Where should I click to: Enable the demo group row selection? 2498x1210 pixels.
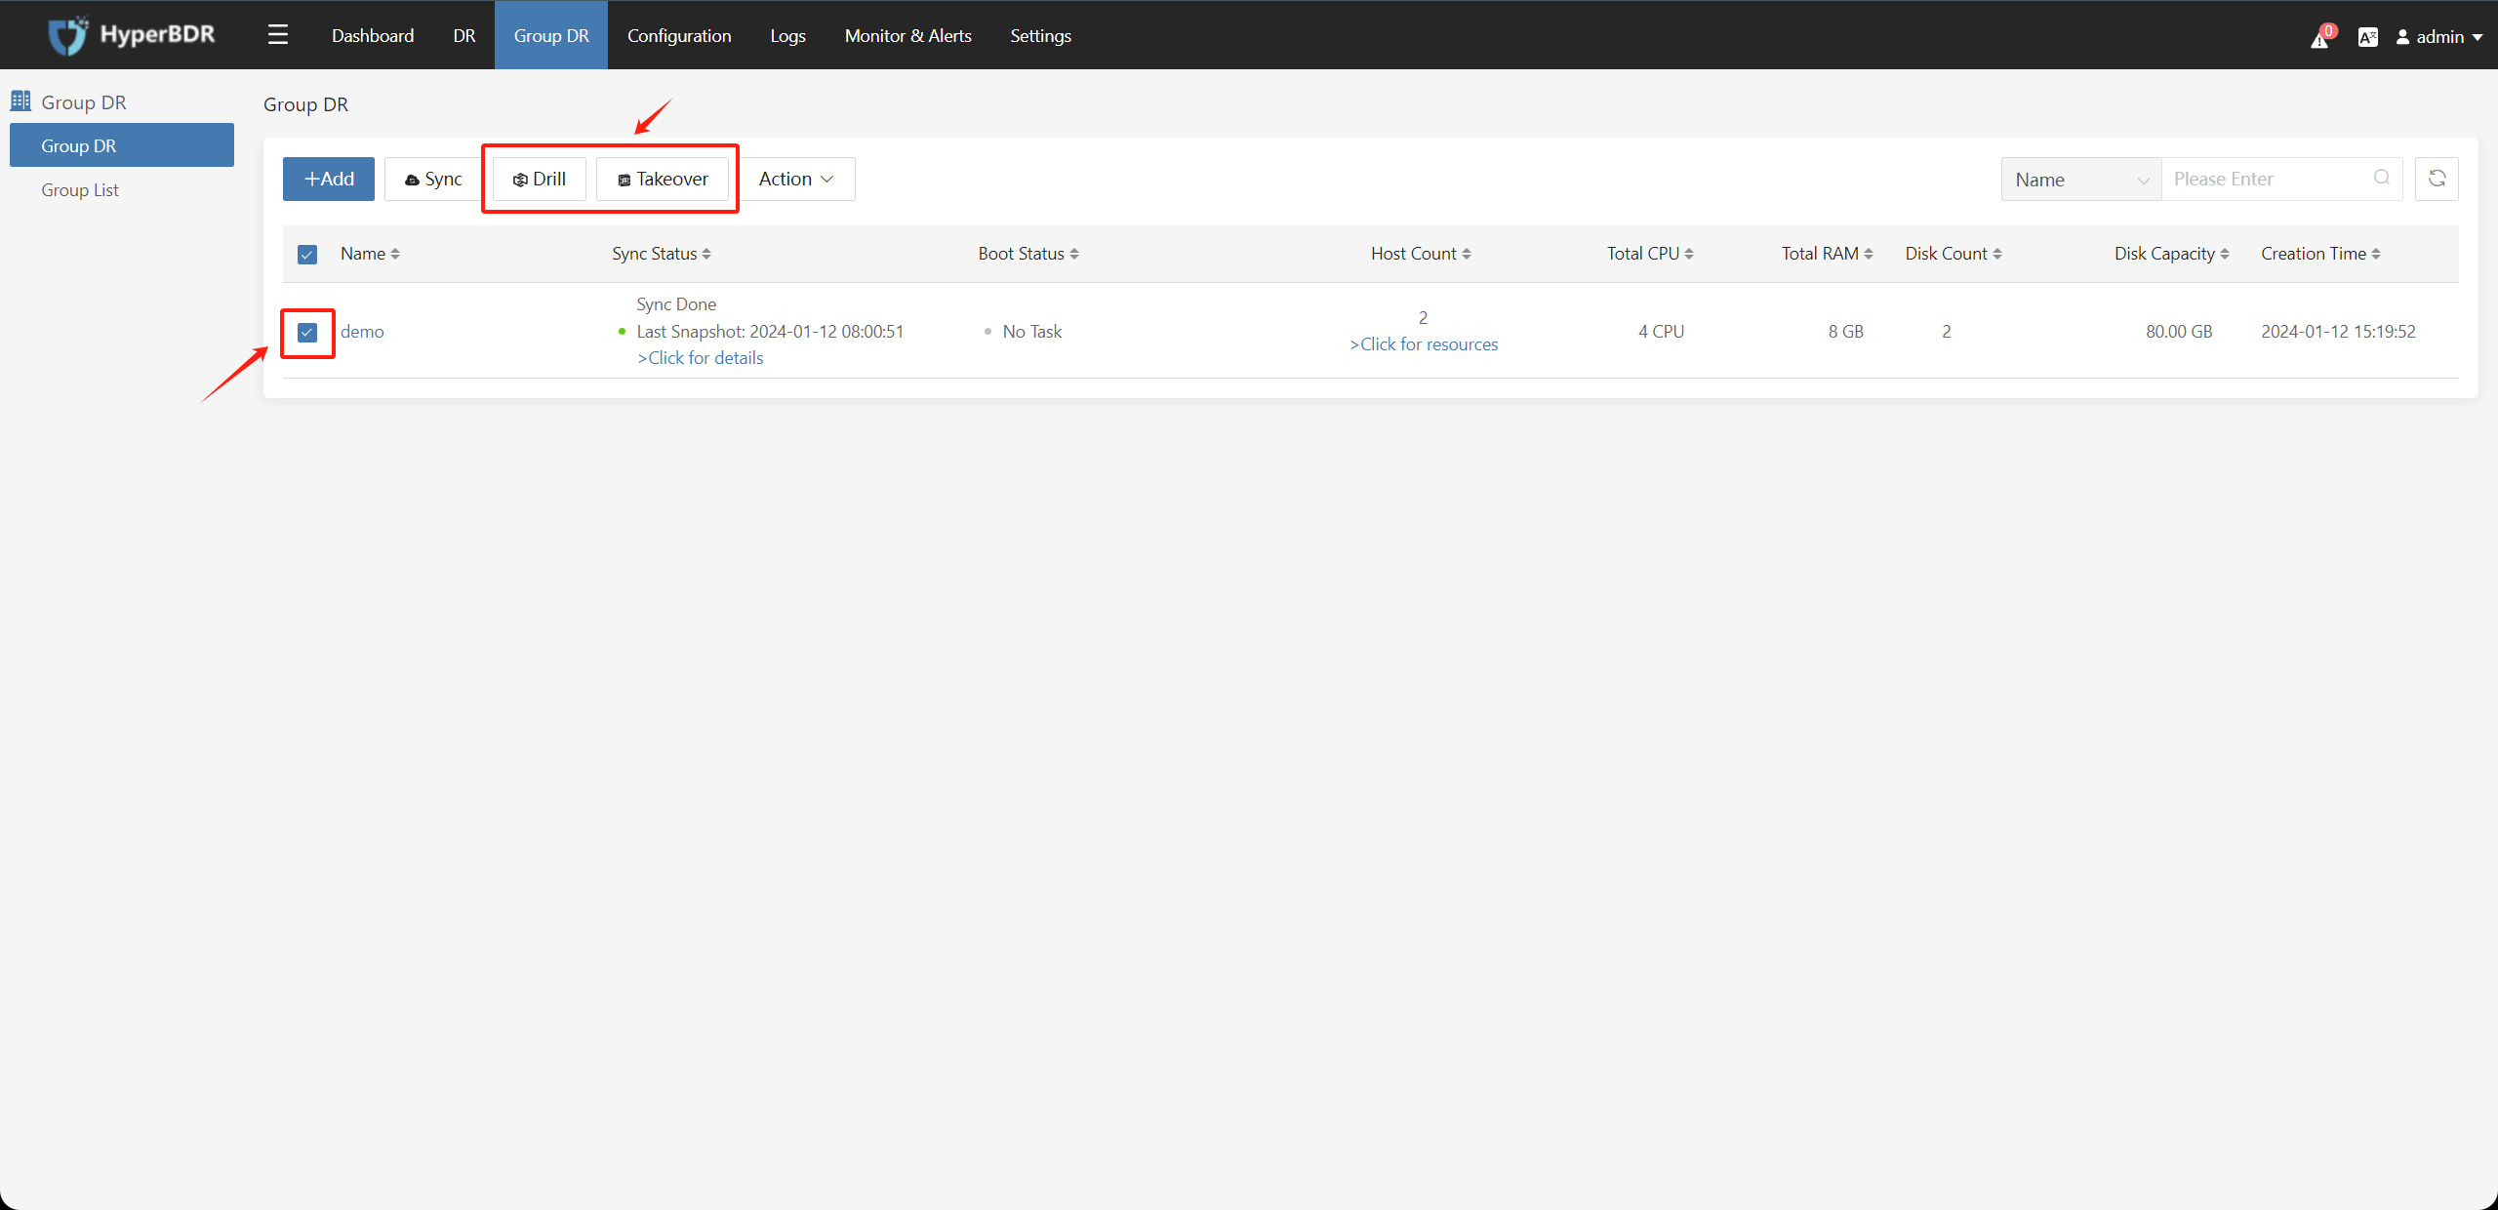pyautogui.click(x=309, y=331)
